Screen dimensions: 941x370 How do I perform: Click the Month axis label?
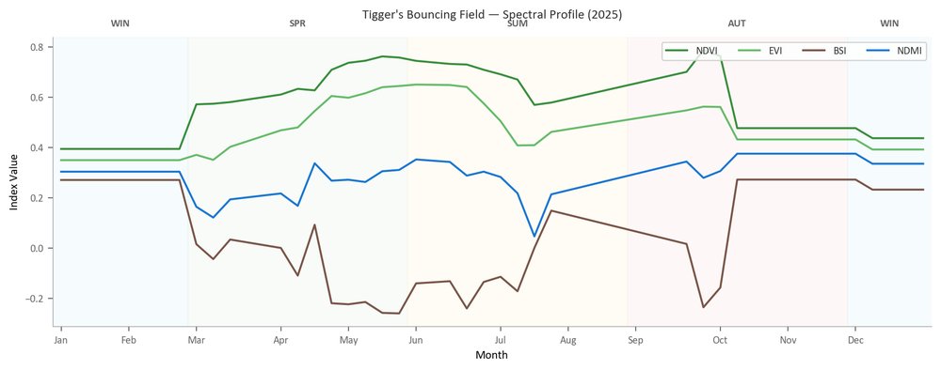click(491, 355)
